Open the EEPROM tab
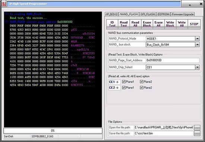The width and height of the screenshot is (205, 142). pos(163,14)
